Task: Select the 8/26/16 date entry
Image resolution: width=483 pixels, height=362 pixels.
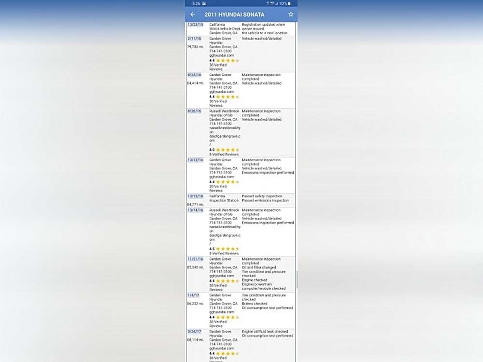Action: pyautogui.click(x=194, y=111)
